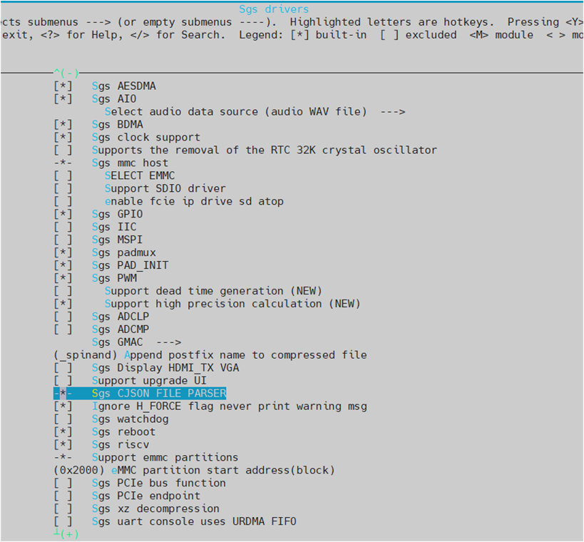The image size is (584, 542).
Task: Enable RTC 32K crystal oscillator removal
Action: pyautogui.click(x=63, y=150)
